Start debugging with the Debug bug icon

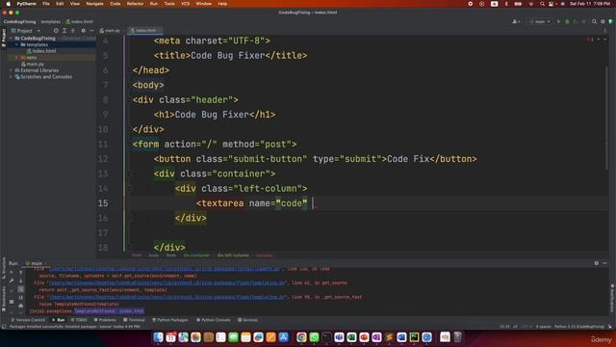point(567,21)
